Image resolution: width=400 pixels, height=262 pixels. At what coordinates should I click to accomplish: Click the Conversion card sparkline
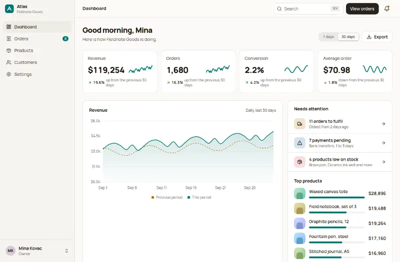(x=296, y=69)
